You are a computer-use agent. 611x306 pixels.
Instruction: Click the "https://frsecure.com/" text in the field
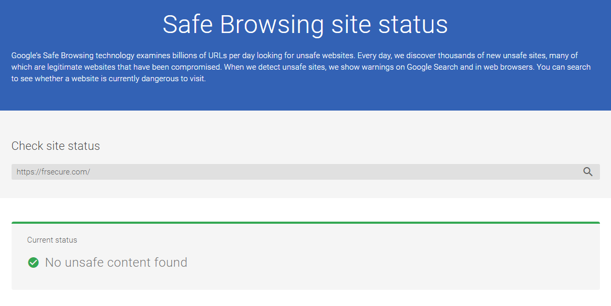coord(54,172)
